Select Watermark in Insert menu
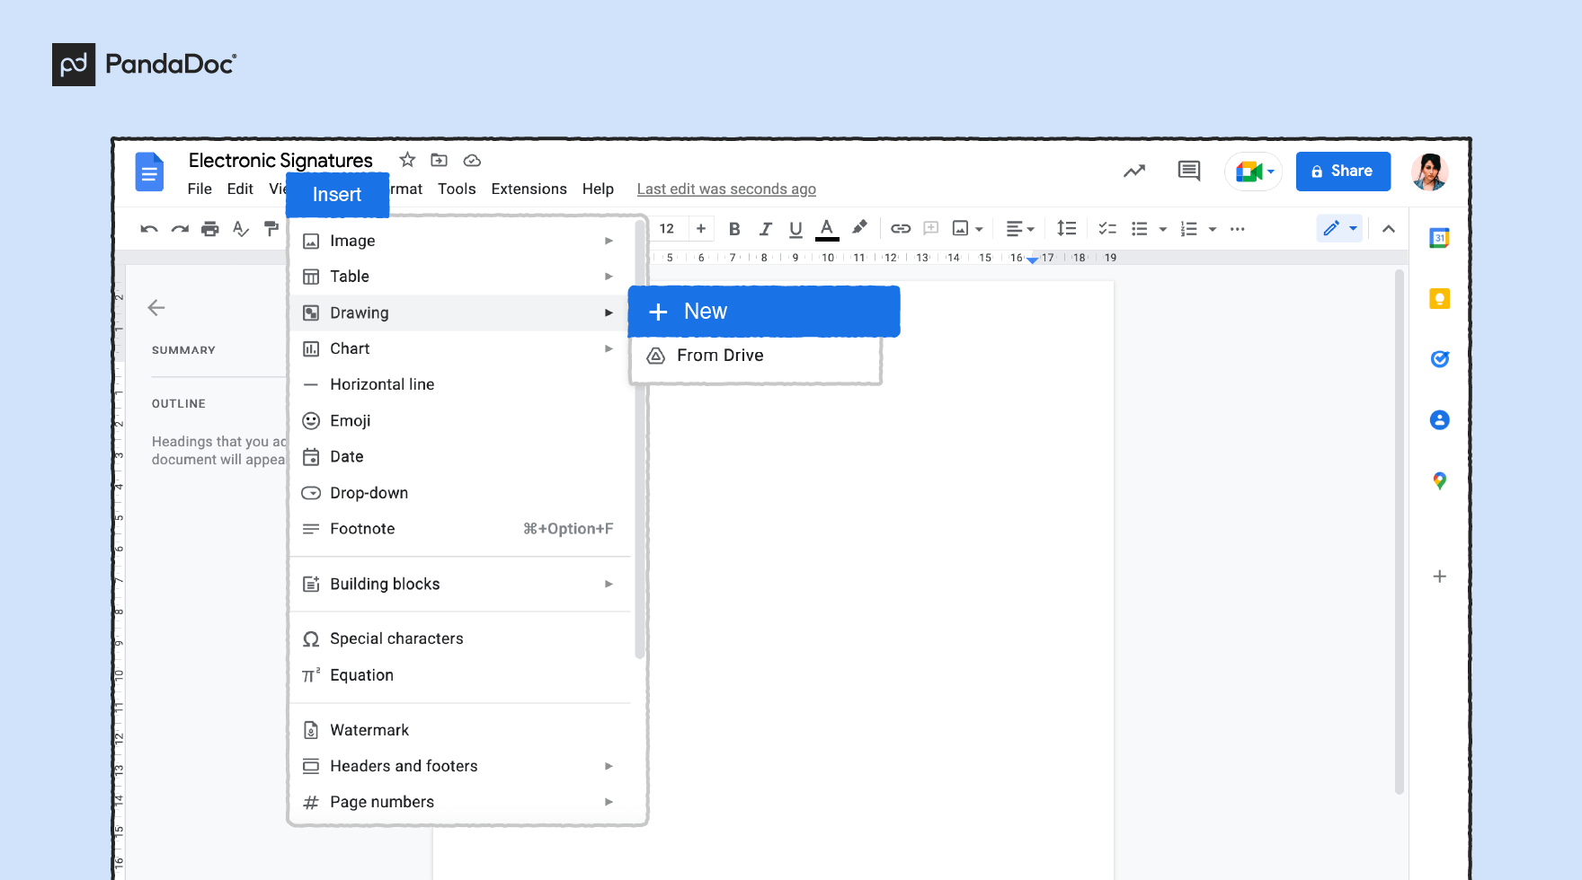This screenshot has width=1582, height=880. click(369, 730)
